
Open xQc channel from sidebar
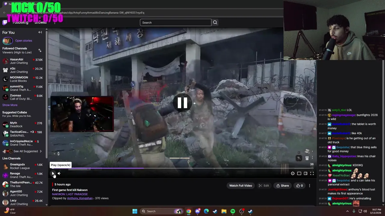[23, 70]
